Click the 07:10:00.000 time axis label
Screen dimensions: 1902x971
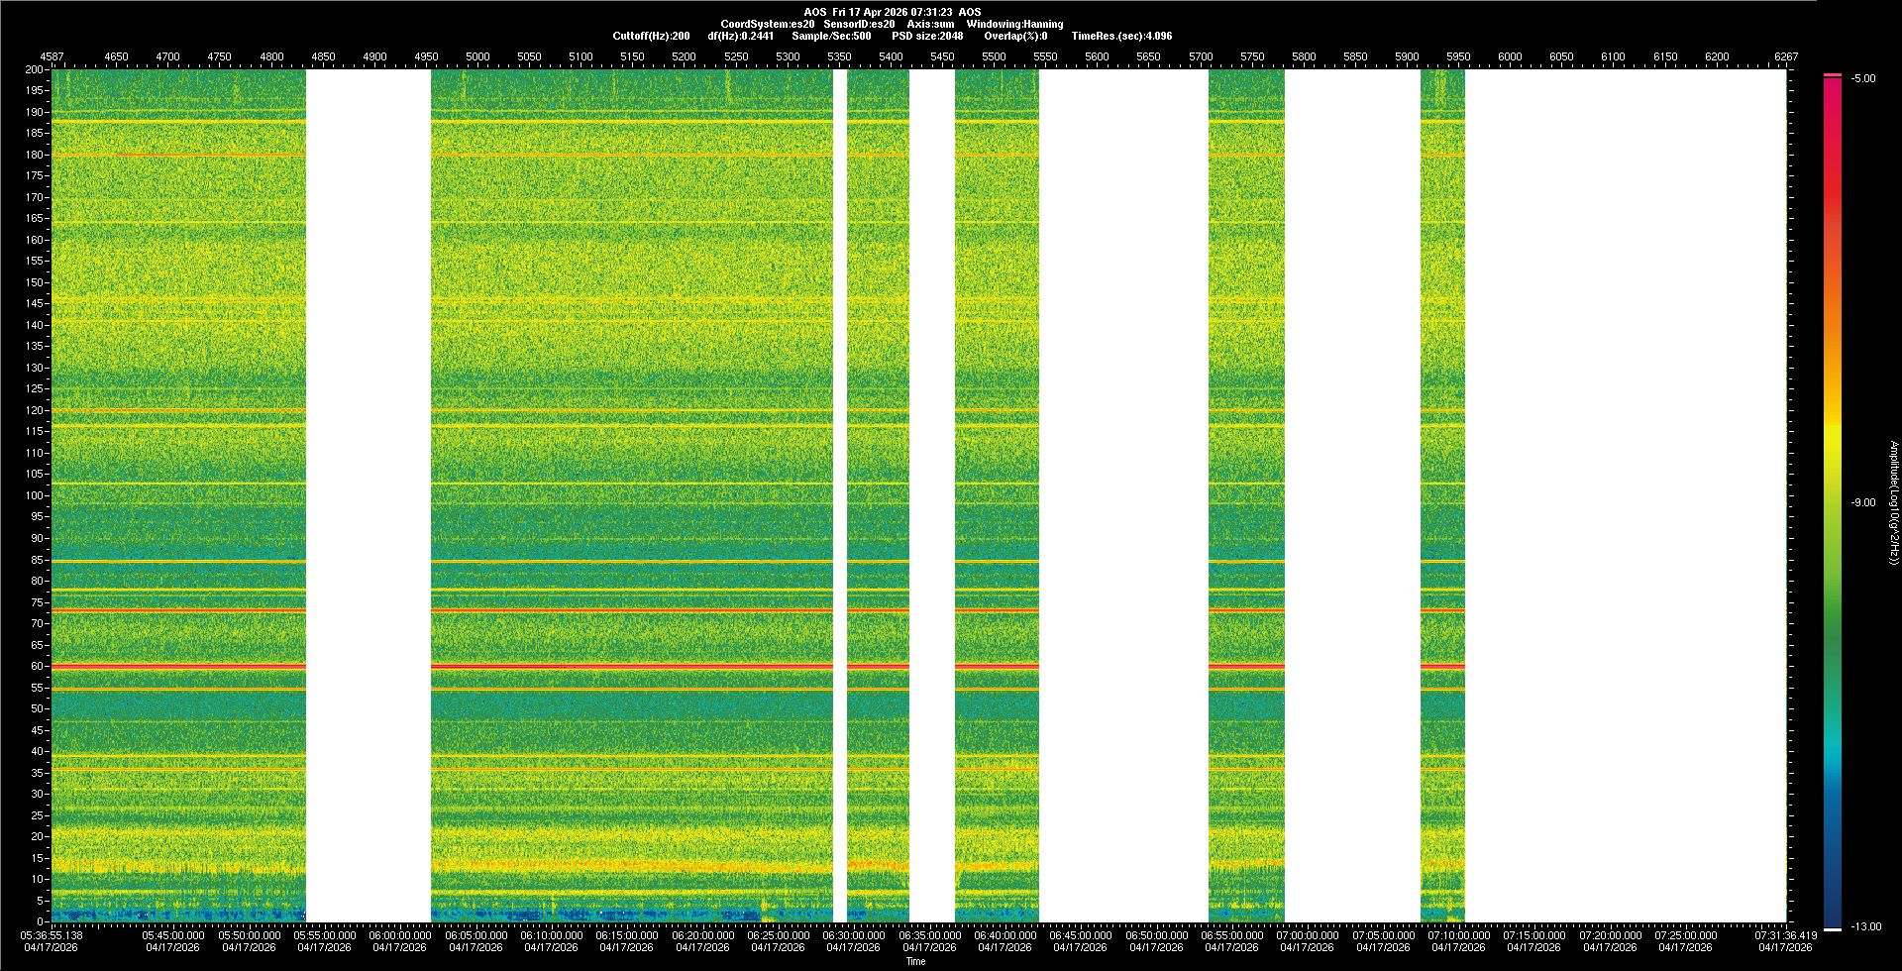[x=1458, y=935]
